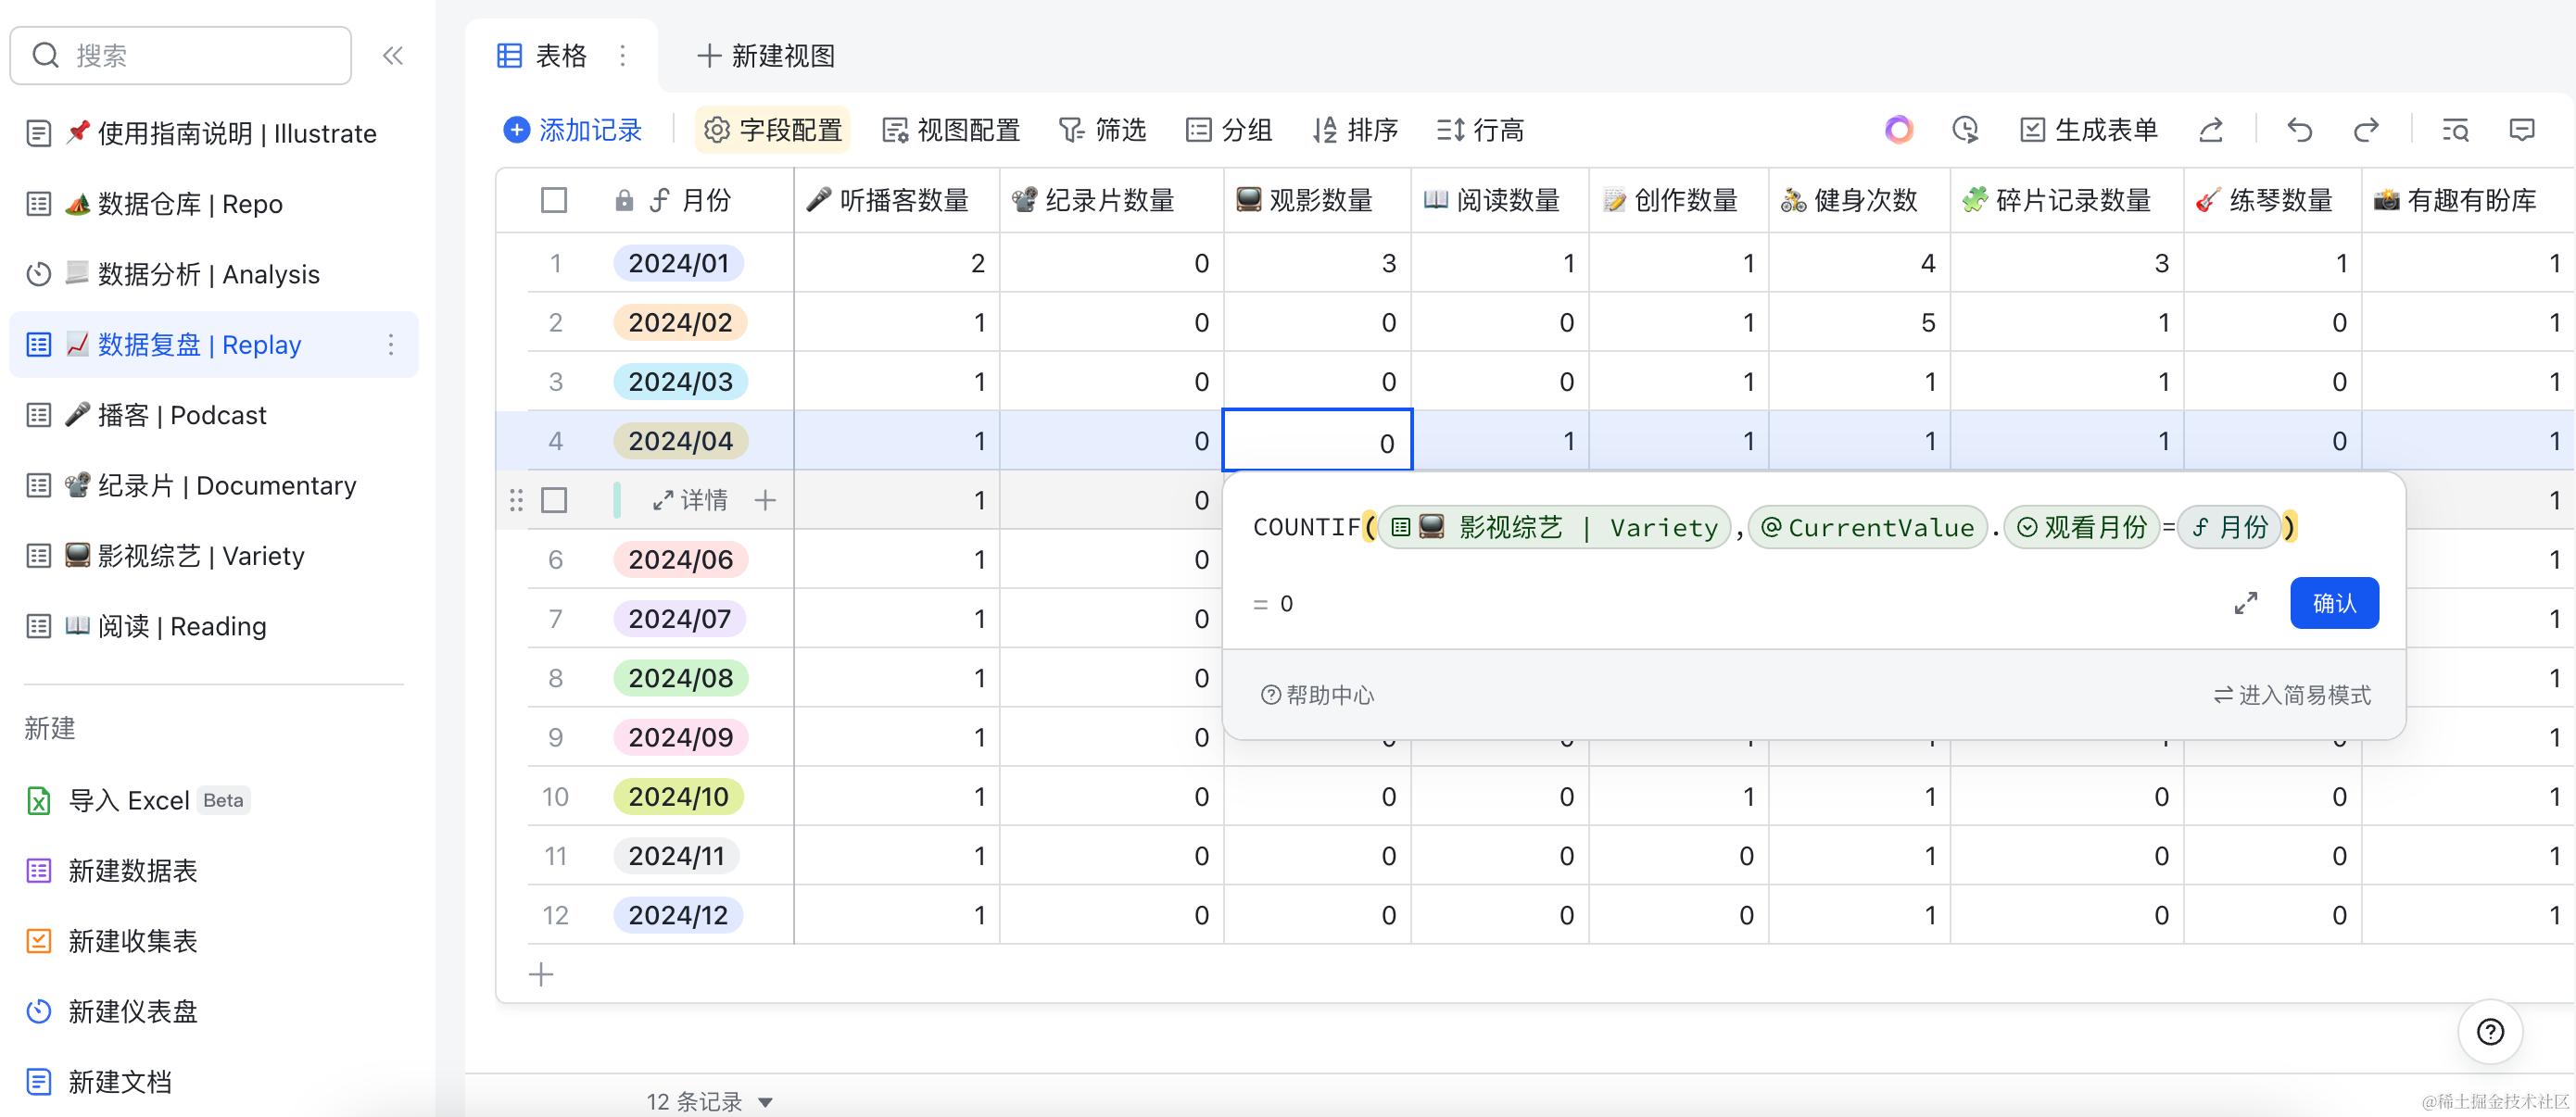Image resolution: width=2576 pixels, height=1117 pixels.
Task: Open the history clock icon in toolbar
Action: 1965,130
